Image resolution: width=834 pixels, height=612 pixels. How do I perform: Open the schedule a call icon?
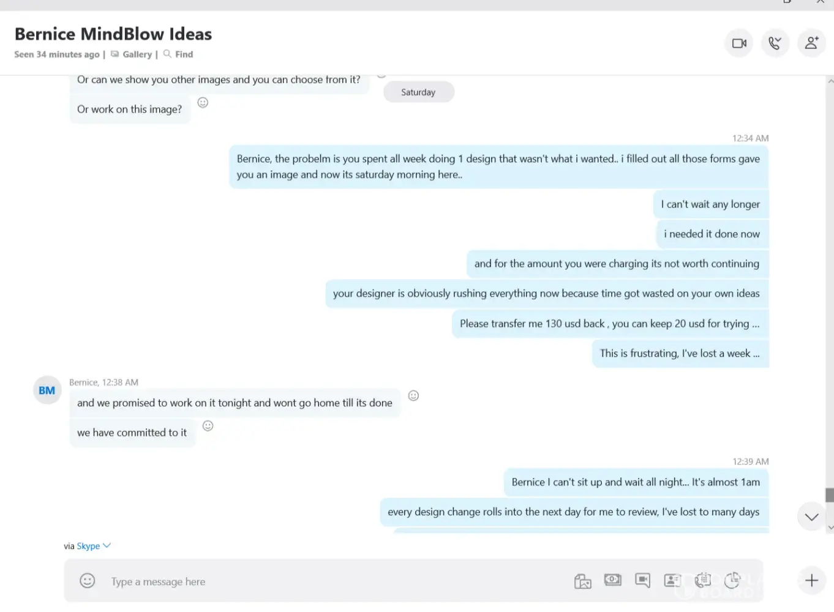702,580
